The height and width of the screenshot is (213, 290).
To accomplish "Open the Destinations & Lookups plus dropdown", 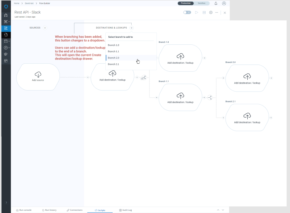I will [x=131, y=28].
